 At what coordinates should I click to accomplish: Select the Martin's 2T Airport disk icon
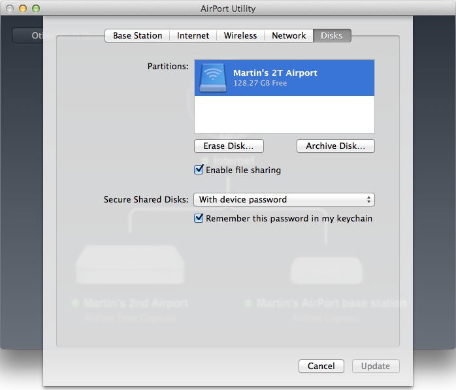[212, 78]
